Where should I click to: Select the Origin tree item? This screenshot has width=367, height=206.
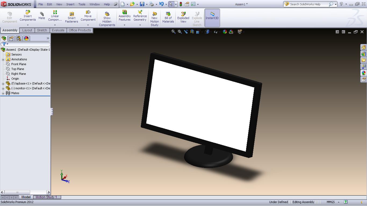(x=15, y=79)
